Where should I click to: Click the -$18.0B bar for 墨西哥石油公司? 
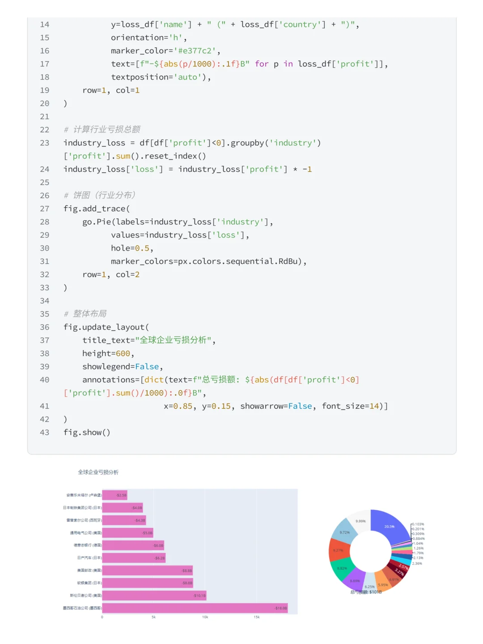(195, 608)
